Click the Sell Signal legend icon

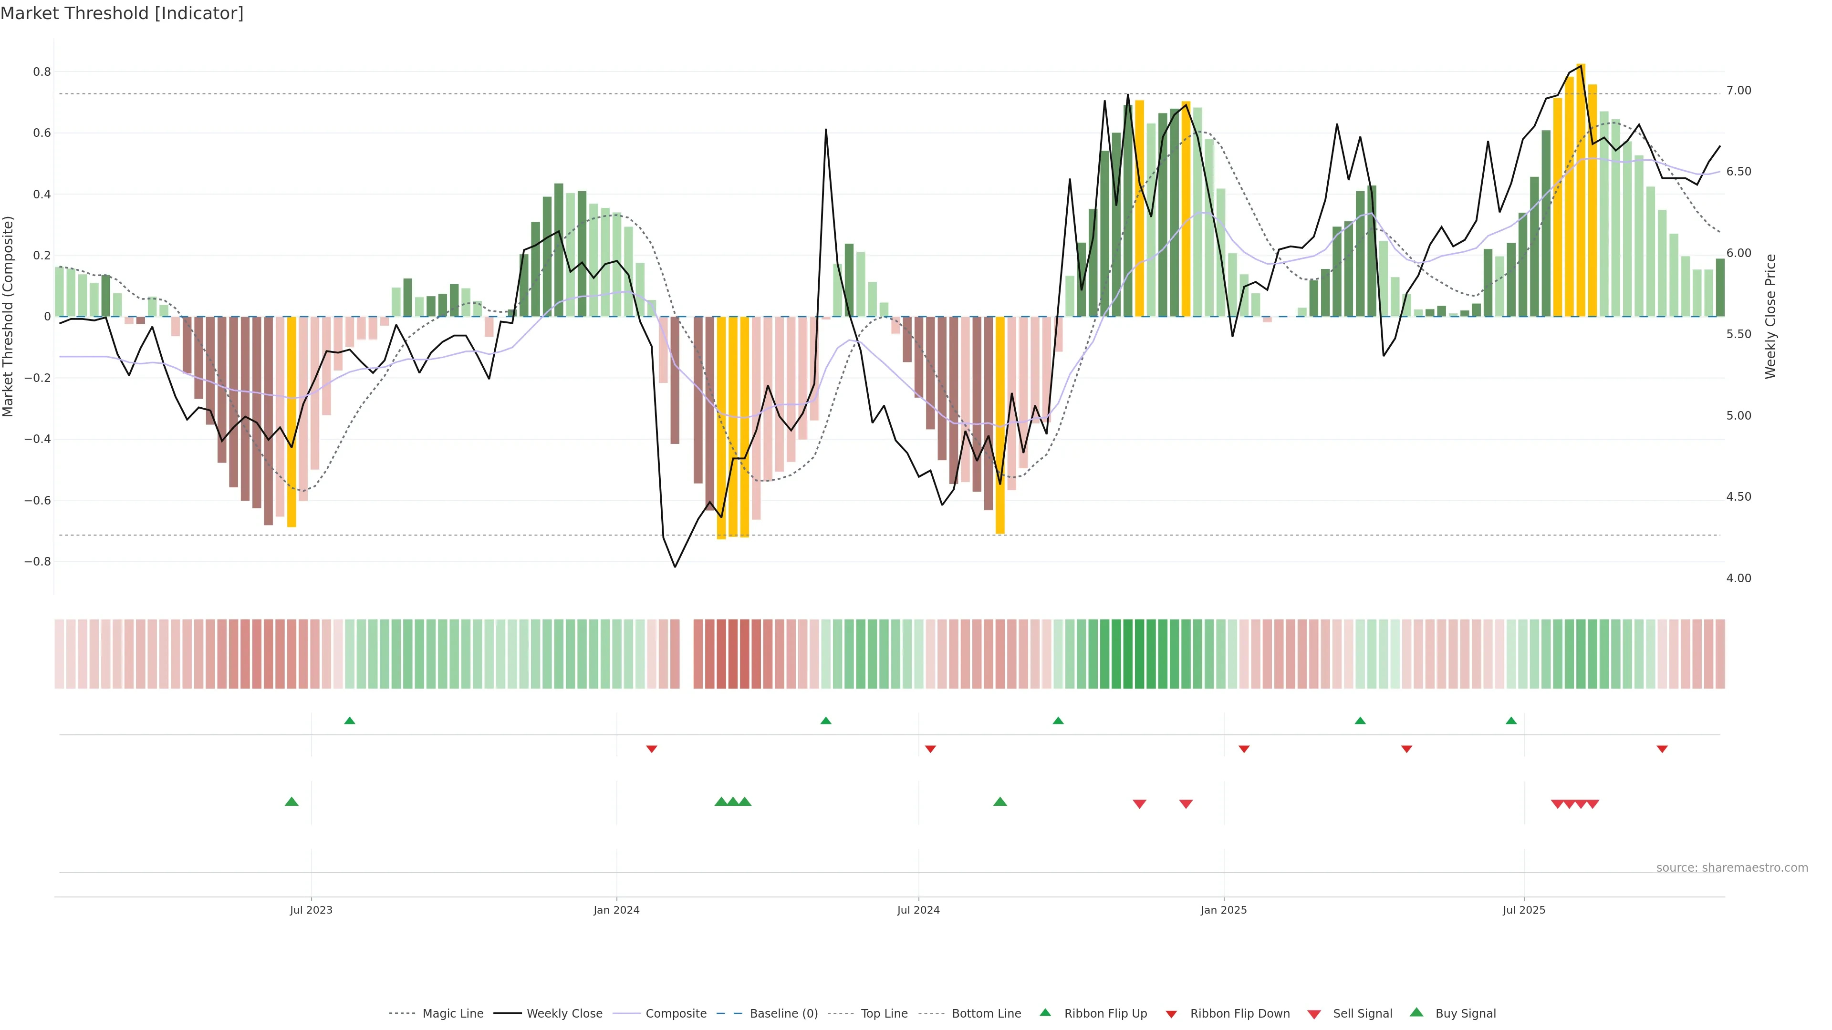[1313, 1014]
